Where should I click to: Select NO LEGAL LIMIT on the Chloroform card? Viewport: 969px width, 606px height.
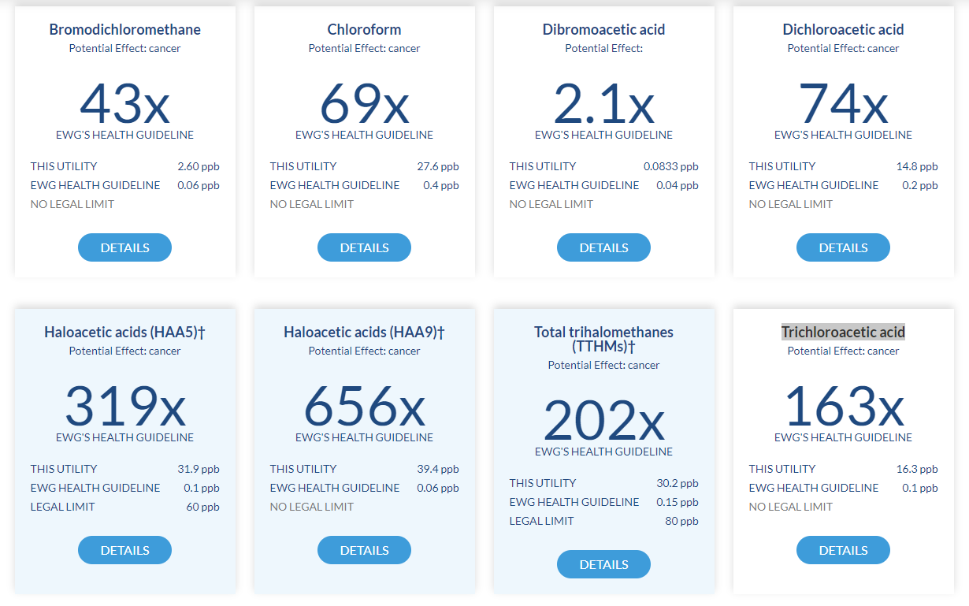pyautogui.click(x=312, y=204)
